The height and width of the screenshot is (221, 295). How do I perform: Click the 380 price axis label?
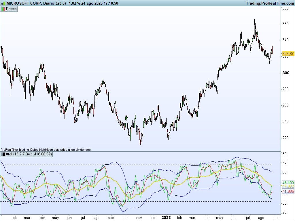coord(285,8)
